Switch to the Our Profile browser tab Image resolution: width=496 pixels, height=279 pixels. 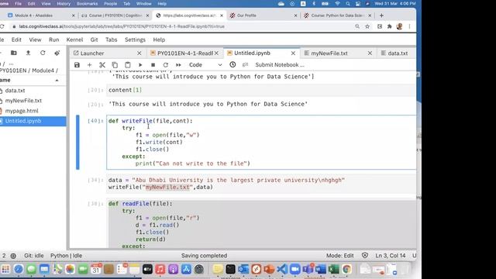[263, 15]
